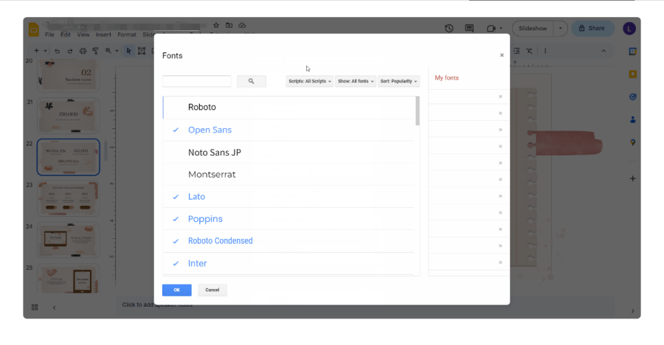Close the Fonts dialog with X
Screen dimensions: 664x345
click(x=502, y=55)
